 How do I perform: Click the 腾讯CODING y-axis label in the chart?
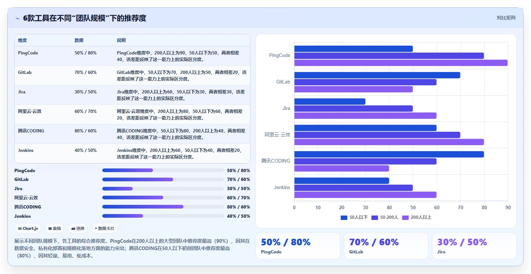coord(276,161)
